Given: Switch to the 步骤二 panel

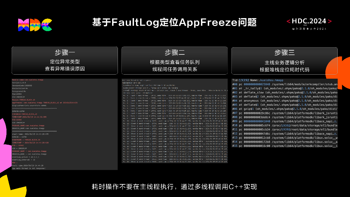Looking at the screenshot, I should [175, 60].
